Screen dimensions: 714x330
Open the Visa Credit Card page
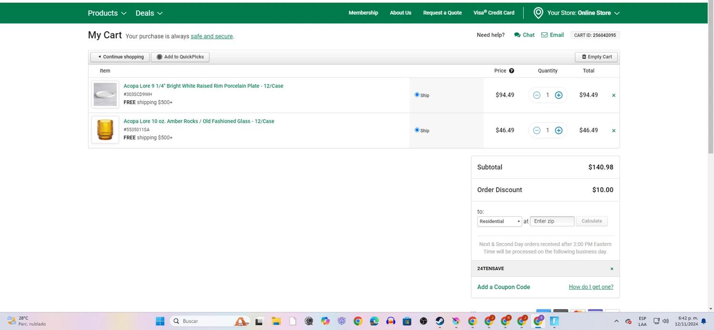click(494, 13)
